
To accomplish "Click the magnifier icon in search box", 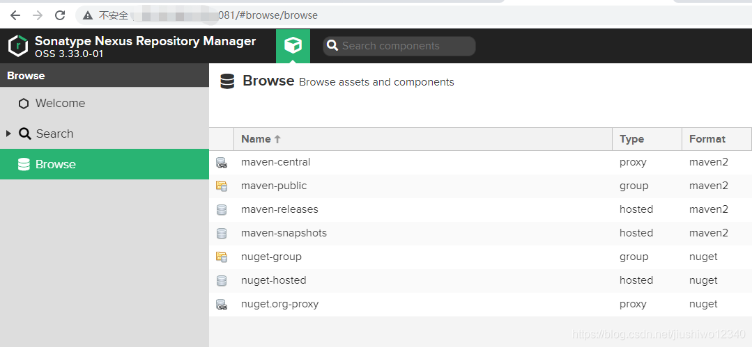I will coord(332,46).
